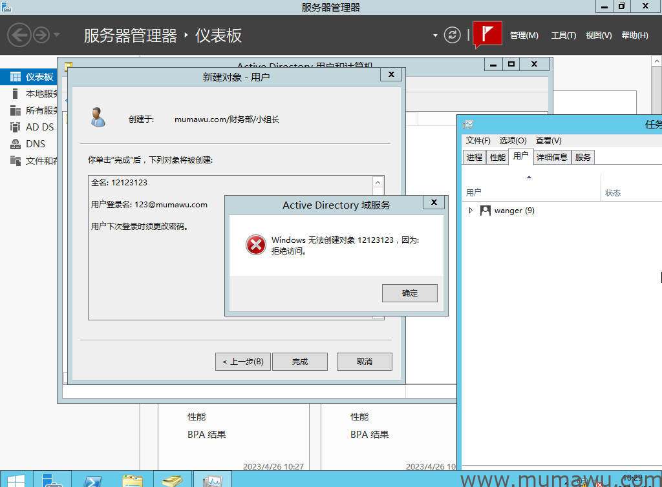Click 完成 to finish creating the user
The height and width of the screenshot is (487, 662).
pyautogui.click(x=299, y=361)
